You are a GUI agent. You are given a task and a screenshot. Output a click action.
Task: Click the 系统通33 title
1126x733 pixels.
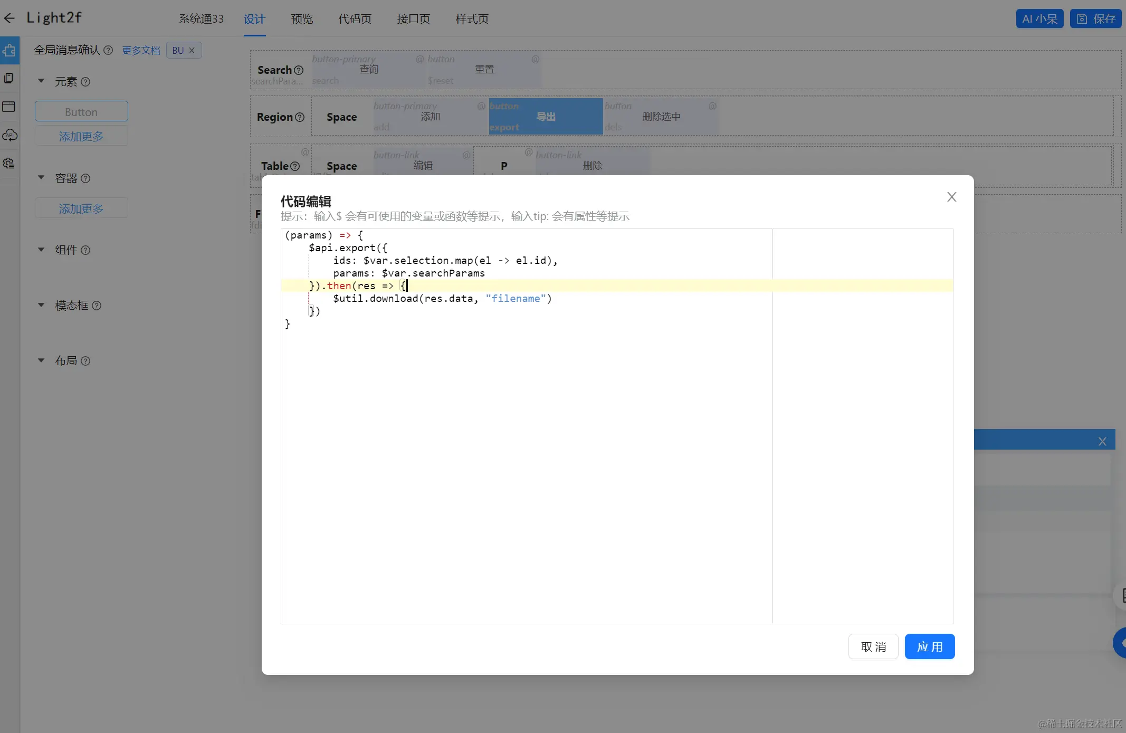[201, 19]
